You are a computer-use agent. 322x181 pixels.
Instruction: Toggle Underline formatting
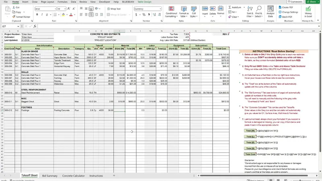(47, 14)
